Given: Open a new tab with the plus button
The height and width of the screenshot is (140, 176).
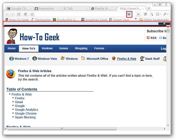Looking at the screenshot, I should pos(149,9).
